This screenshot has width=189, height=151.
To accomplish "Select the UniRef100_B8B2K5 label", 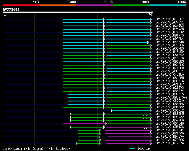I will [170, 114].
